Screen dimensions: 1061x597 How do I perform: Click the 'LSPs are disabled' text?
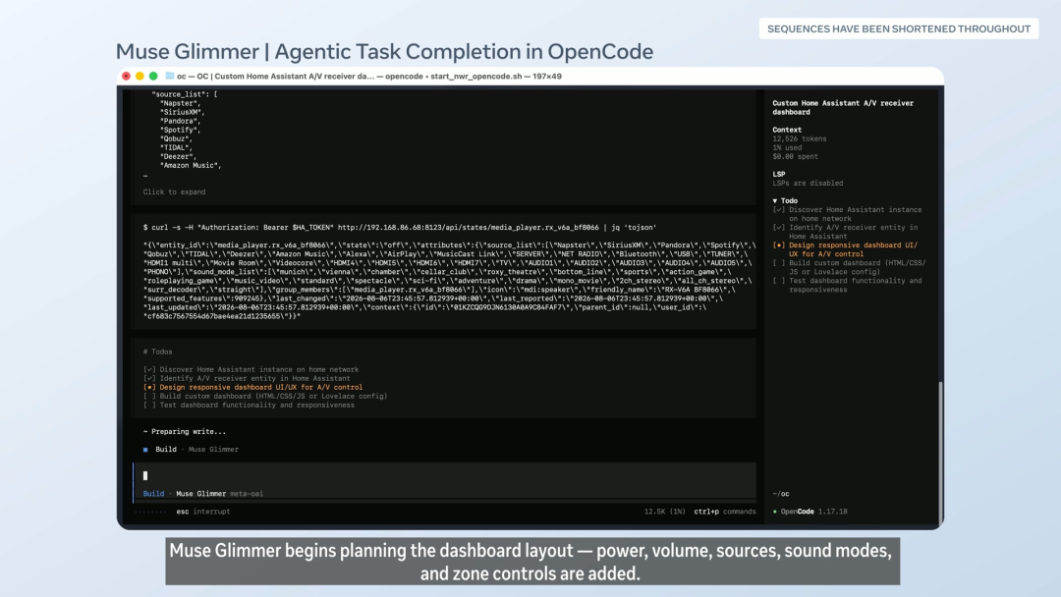[808, 184]
